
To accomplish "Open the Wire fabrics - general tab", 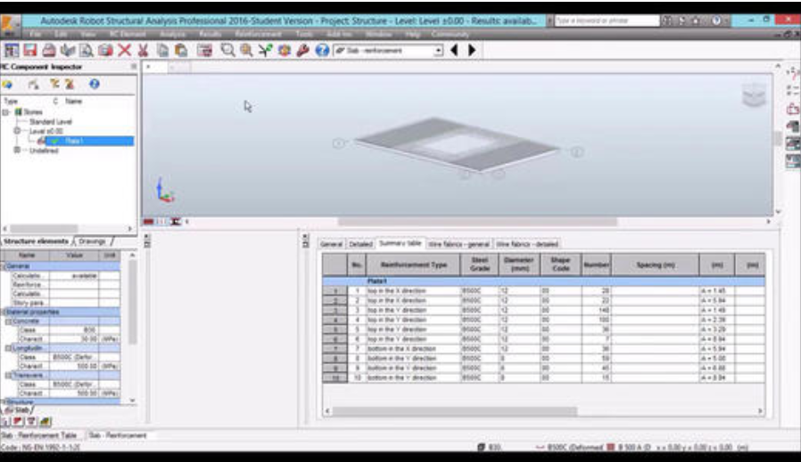I will click(458, 244).
